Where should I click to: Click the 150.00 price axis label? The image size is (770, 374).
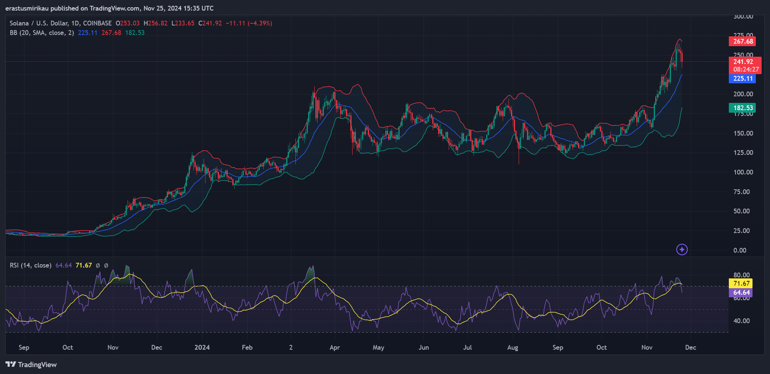[743, 133]
